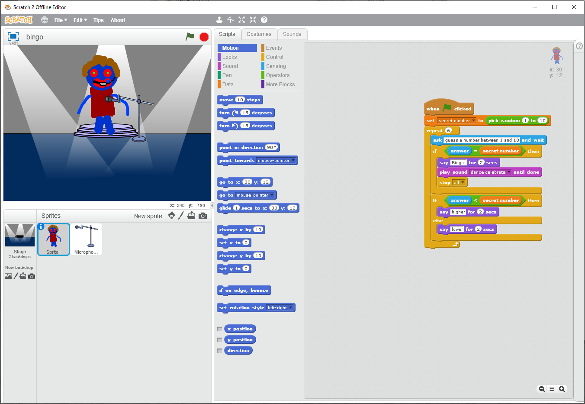Enable the x position checkbox
585x404 pixels.
tap(220, 329)
